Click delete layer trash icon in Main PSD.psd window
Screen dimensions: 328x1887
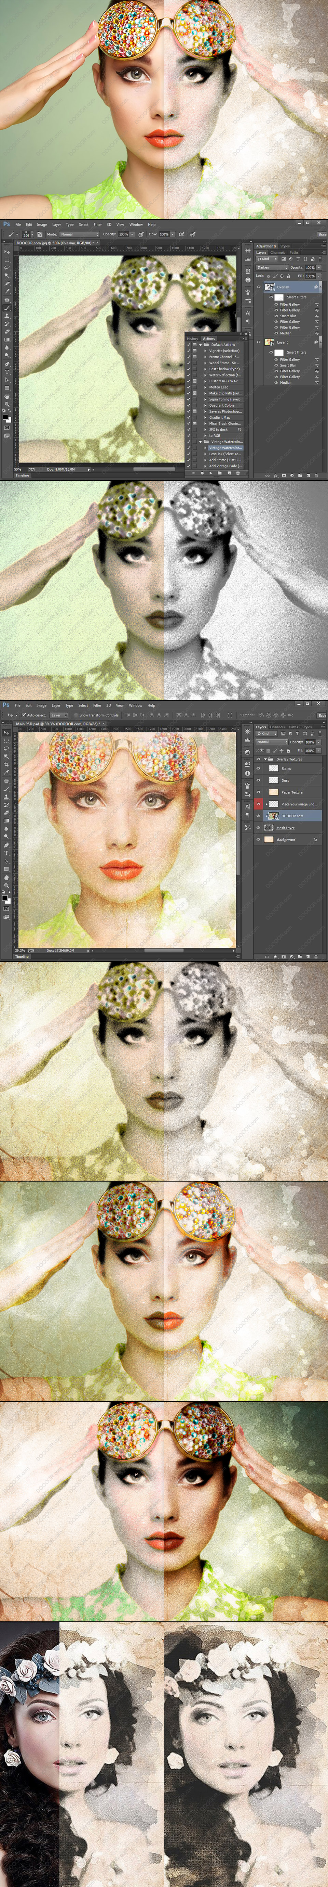coord(316,957)
